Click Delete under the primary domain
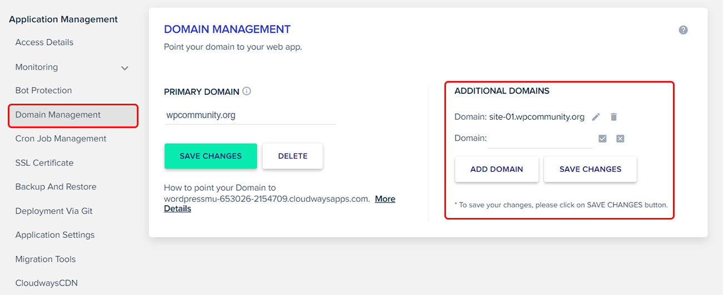 293,156
